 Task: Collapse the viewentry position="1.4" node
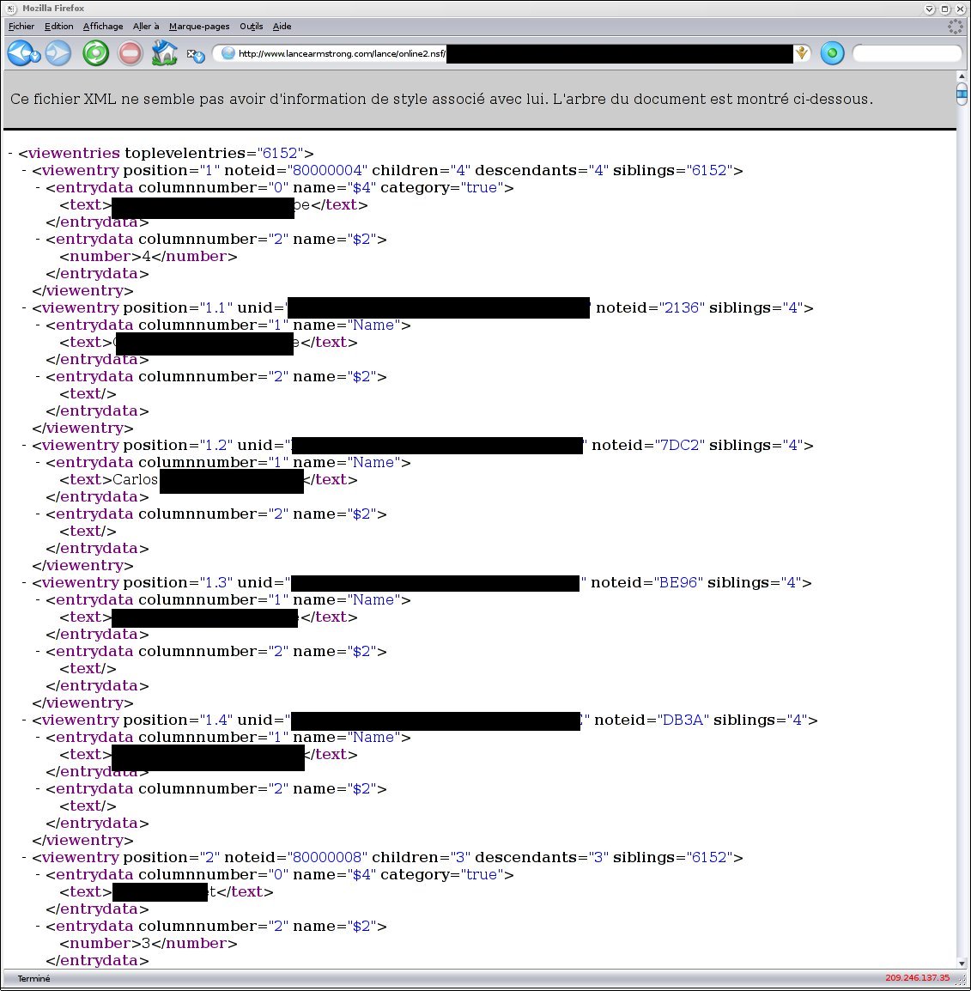point(25,720)
